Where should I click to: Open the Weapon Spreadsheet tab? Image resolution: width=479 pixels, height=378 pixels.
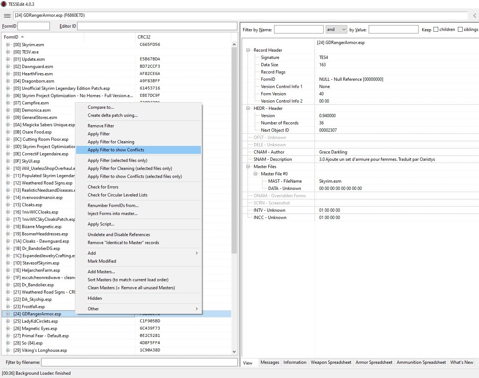click(x=331, y=362)
